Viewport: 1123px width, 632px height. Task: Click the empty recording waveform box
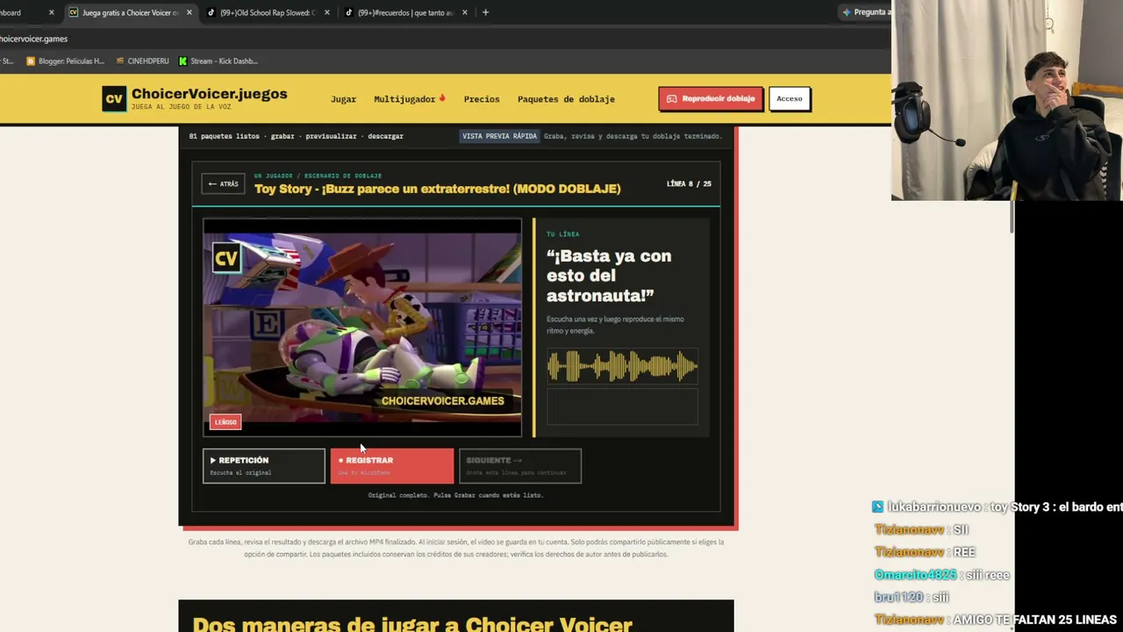pyautogui.click(x=622, y=407)
